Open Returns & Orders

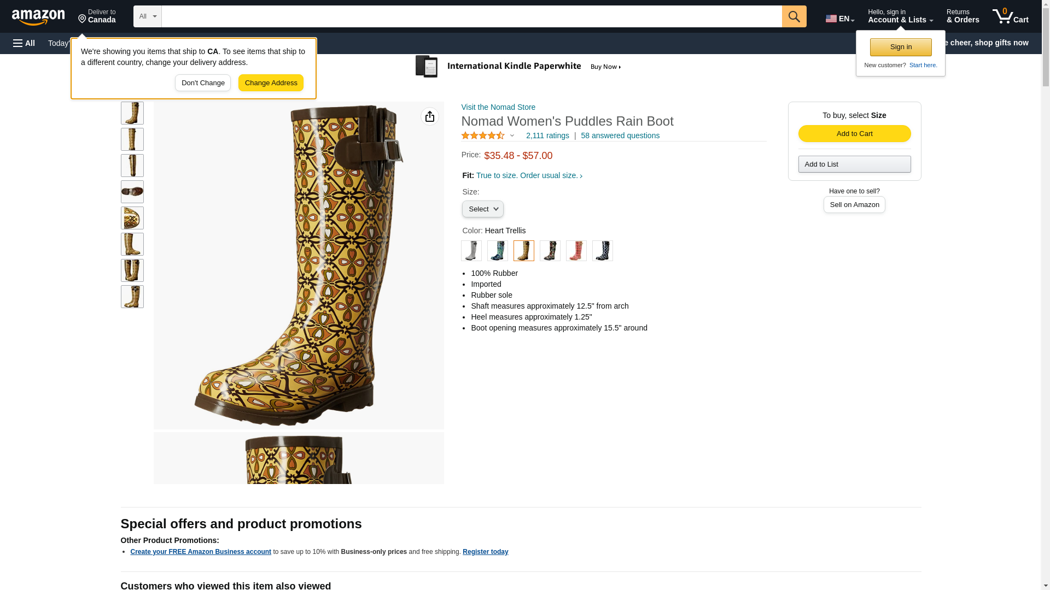pyautogui.click(x=962, y=16)
